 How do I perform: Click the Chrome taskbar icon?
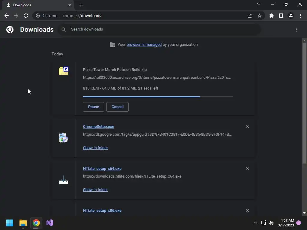tap(36, 223)
